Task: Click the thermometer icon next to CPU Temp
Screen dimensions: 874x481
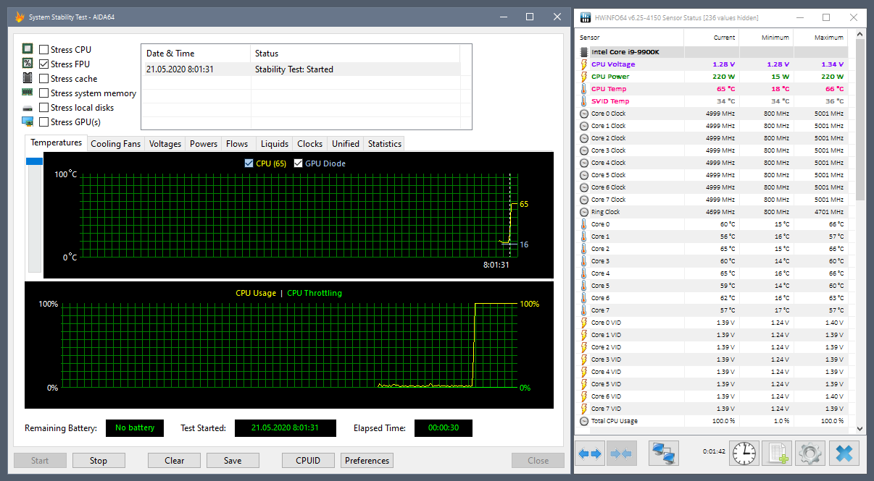Action: (x=584, y=89)
